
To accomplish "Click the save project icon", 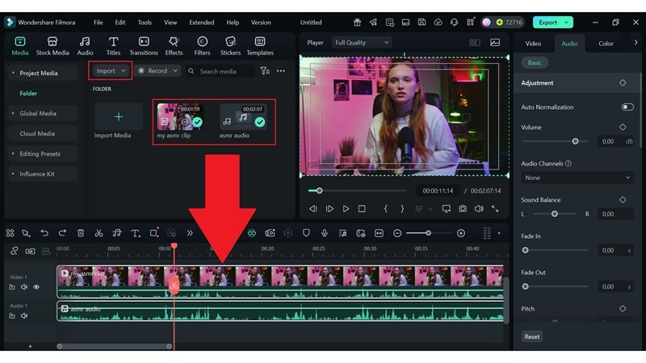I will coord(422,23).
